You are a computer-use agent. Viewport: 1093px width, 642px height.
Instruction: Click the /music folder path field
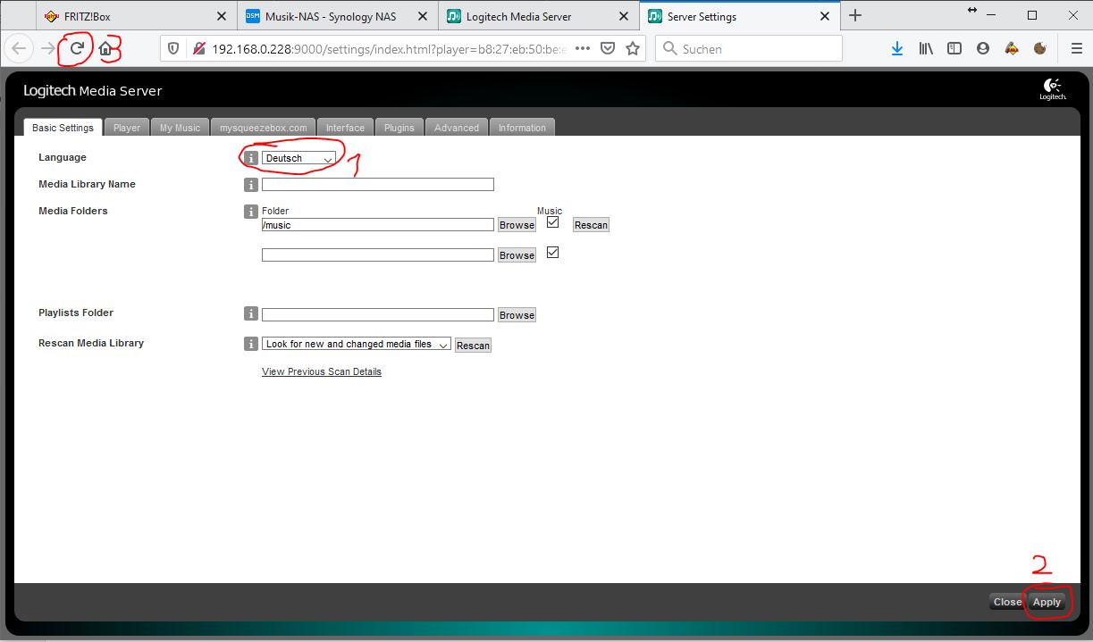click(x=378, y=225)
